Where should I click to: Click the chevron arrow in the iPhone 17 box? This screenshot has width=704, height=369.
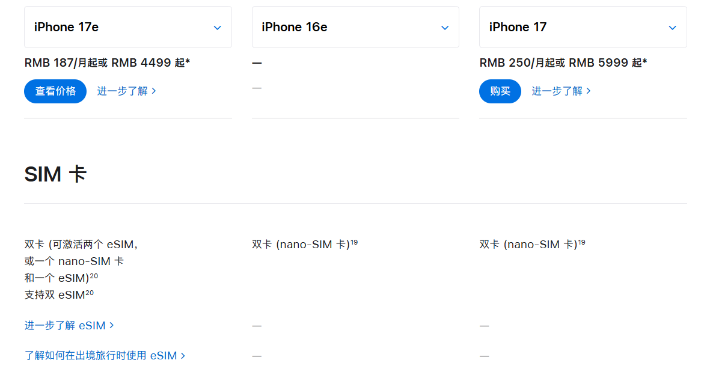coord(672,28)
